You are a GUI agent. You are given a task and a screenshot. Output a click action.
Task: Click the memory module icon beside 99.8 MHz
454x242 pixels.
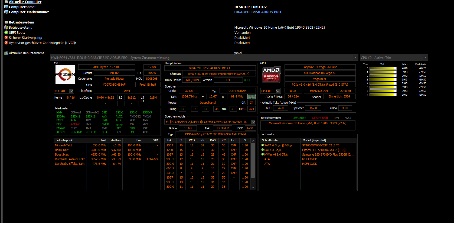pyautogui.click(x=252, y=96)
